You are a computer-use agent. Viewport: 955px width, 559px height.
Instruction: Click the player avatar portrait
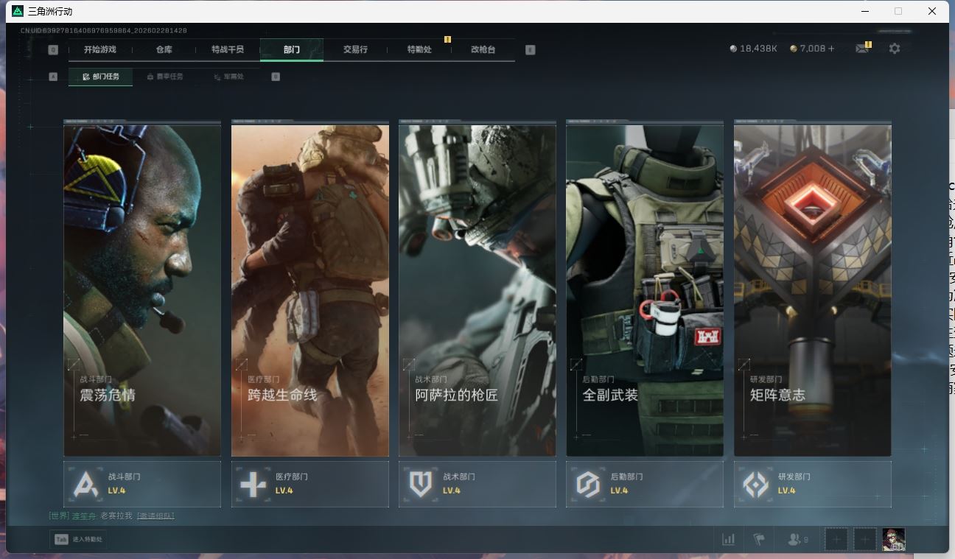[893, 539]
